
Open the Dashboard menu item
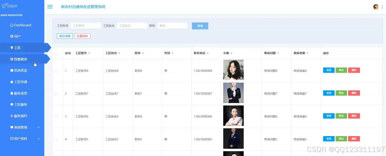point(22,25)
